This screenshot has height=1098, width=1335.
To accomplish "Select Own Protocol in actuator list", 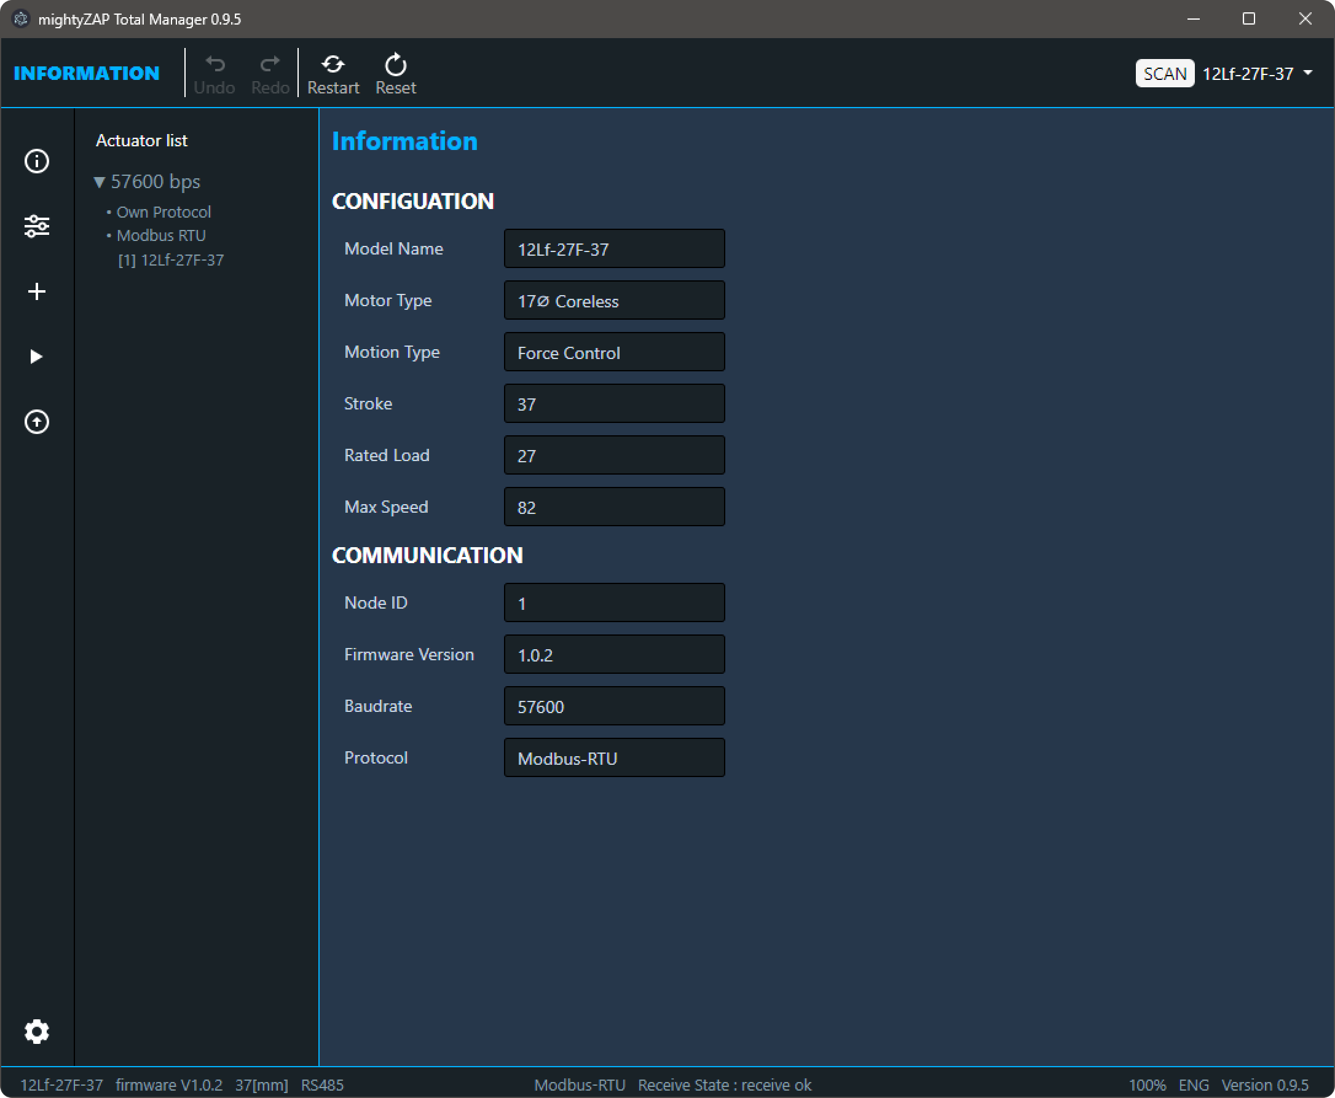I will click(x=163, y=212).
